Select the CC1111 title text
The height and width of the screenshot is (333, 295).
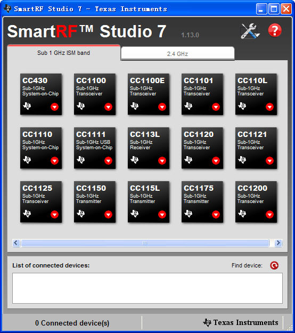click(91, 134)
